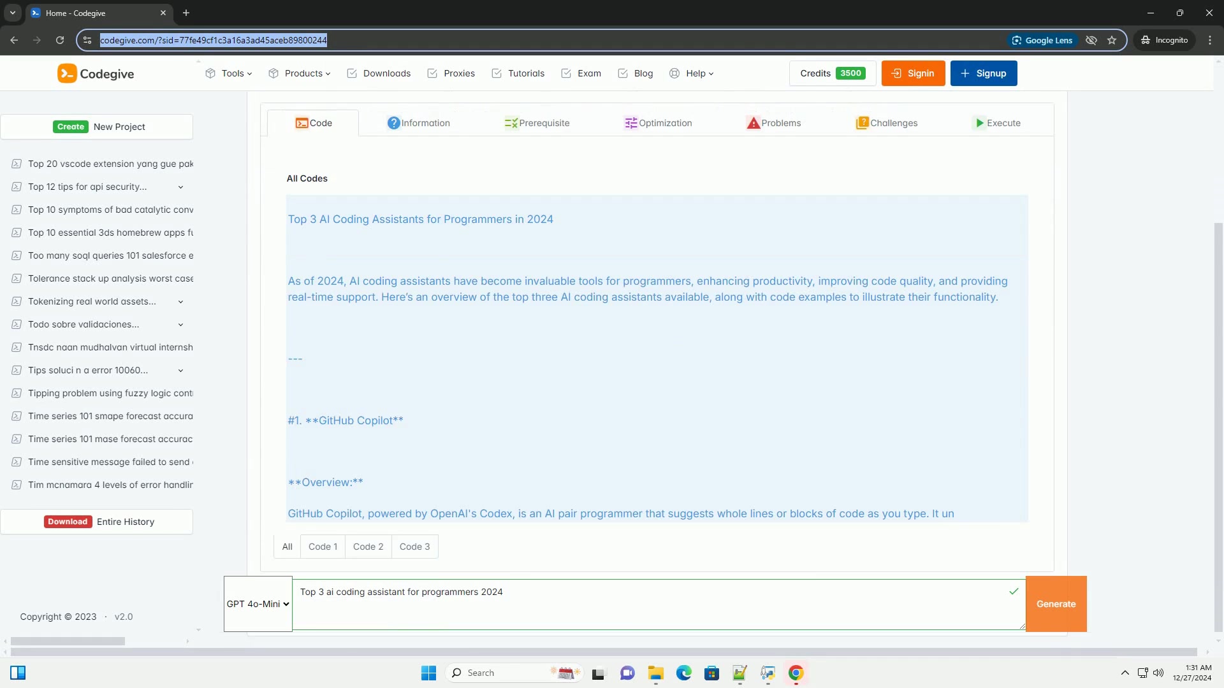This screenshot has height=688, width=1224.
Task: Select the All codes filter
Action: (287, 547)
